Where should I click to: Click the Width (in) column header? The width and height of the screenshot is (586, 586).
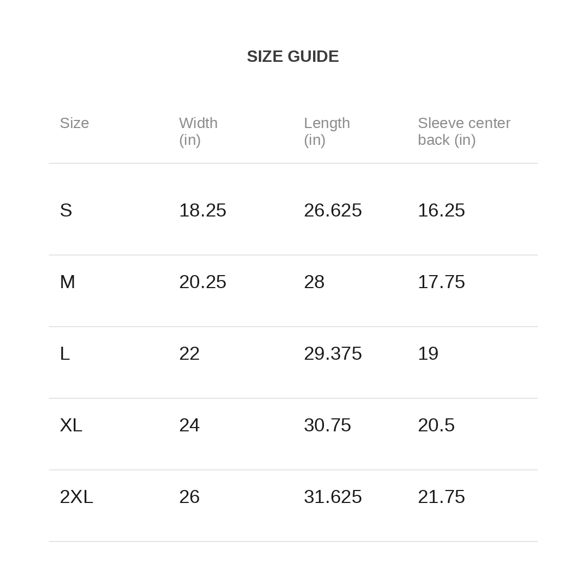tap(198, 131)
